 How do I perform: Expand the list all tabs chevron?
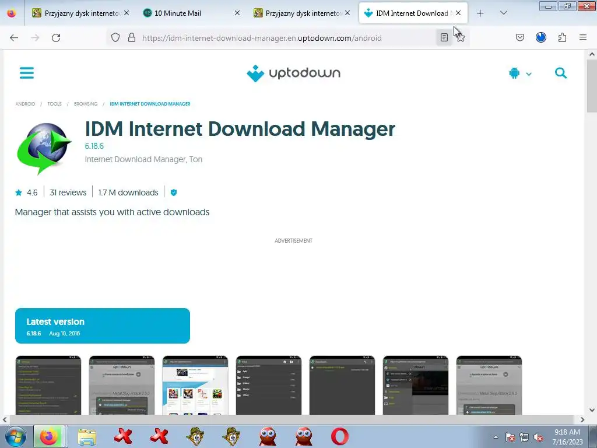[503, 13]
